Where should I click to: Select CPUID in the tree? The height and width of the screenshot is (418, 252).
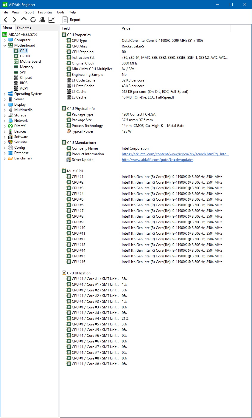[x=25, y=56]
